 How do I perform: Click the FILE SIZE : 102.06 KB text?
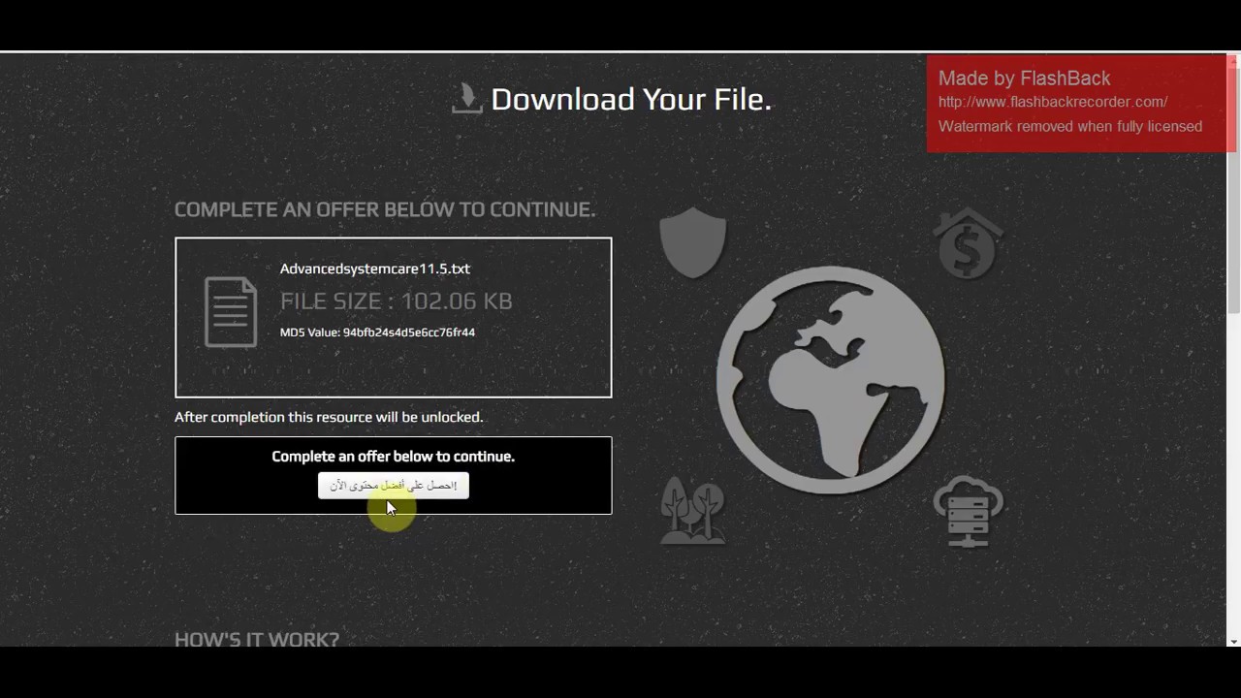tap(396, 301)
